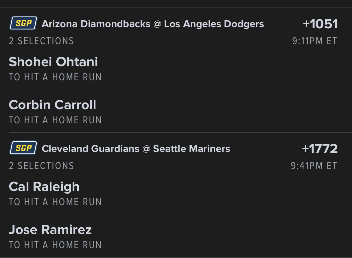Image resolution: width=352 pixels, height=258 pixels.
Task: Expand 2 Selections under Diamondbacks game
Action: [x=41, y=41]
